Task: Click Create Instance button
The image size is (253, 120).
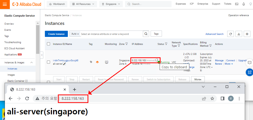Action: pos(56,34)
